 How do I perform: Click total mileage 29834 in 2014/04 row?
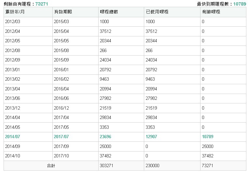(105, 117)
